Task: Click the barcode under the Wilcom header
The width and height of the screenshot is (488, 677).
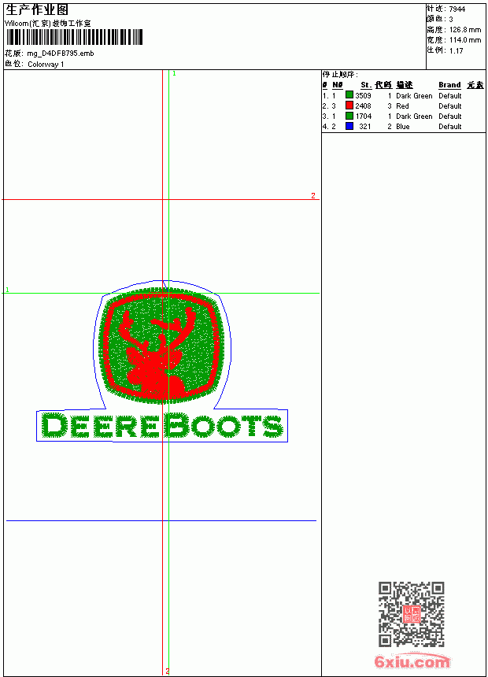Action: coord(74,37)
